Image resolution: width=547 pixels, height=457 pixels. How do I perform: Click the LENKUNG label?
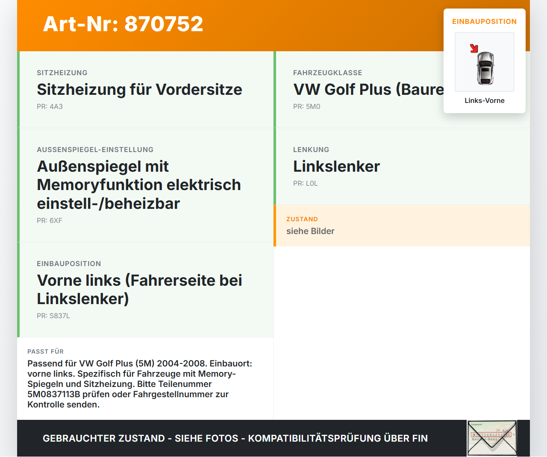point(311,149)
